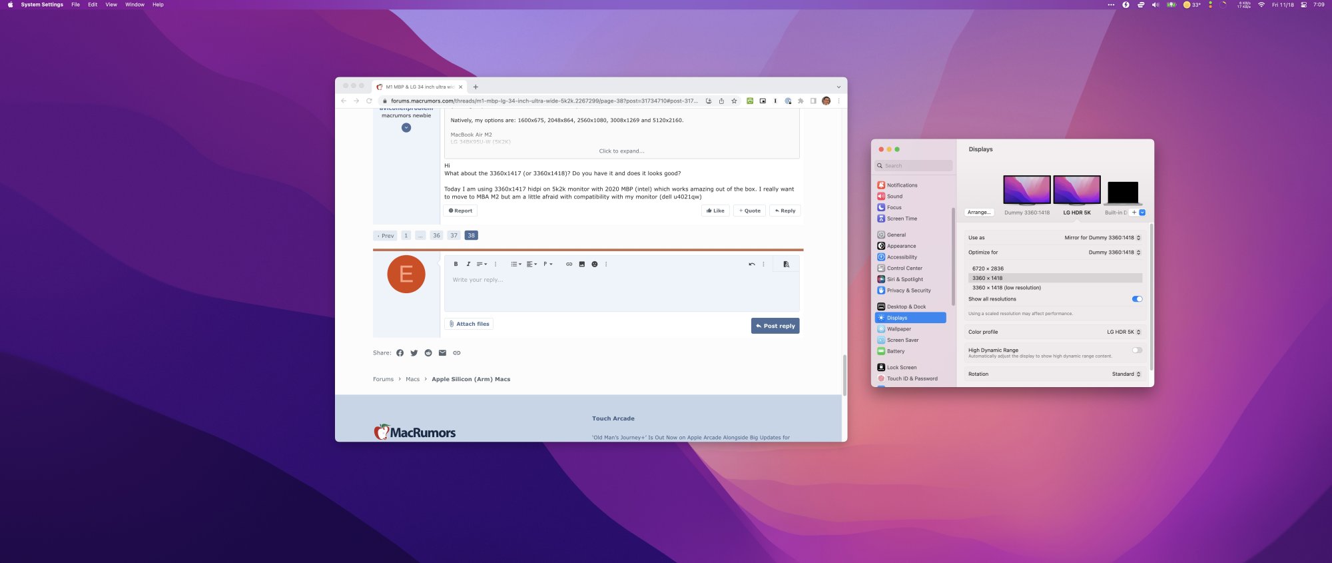Enable the High Dynamic Range switch
The height and width of the screenshot is (563, 1332).
click(1137, 350)
